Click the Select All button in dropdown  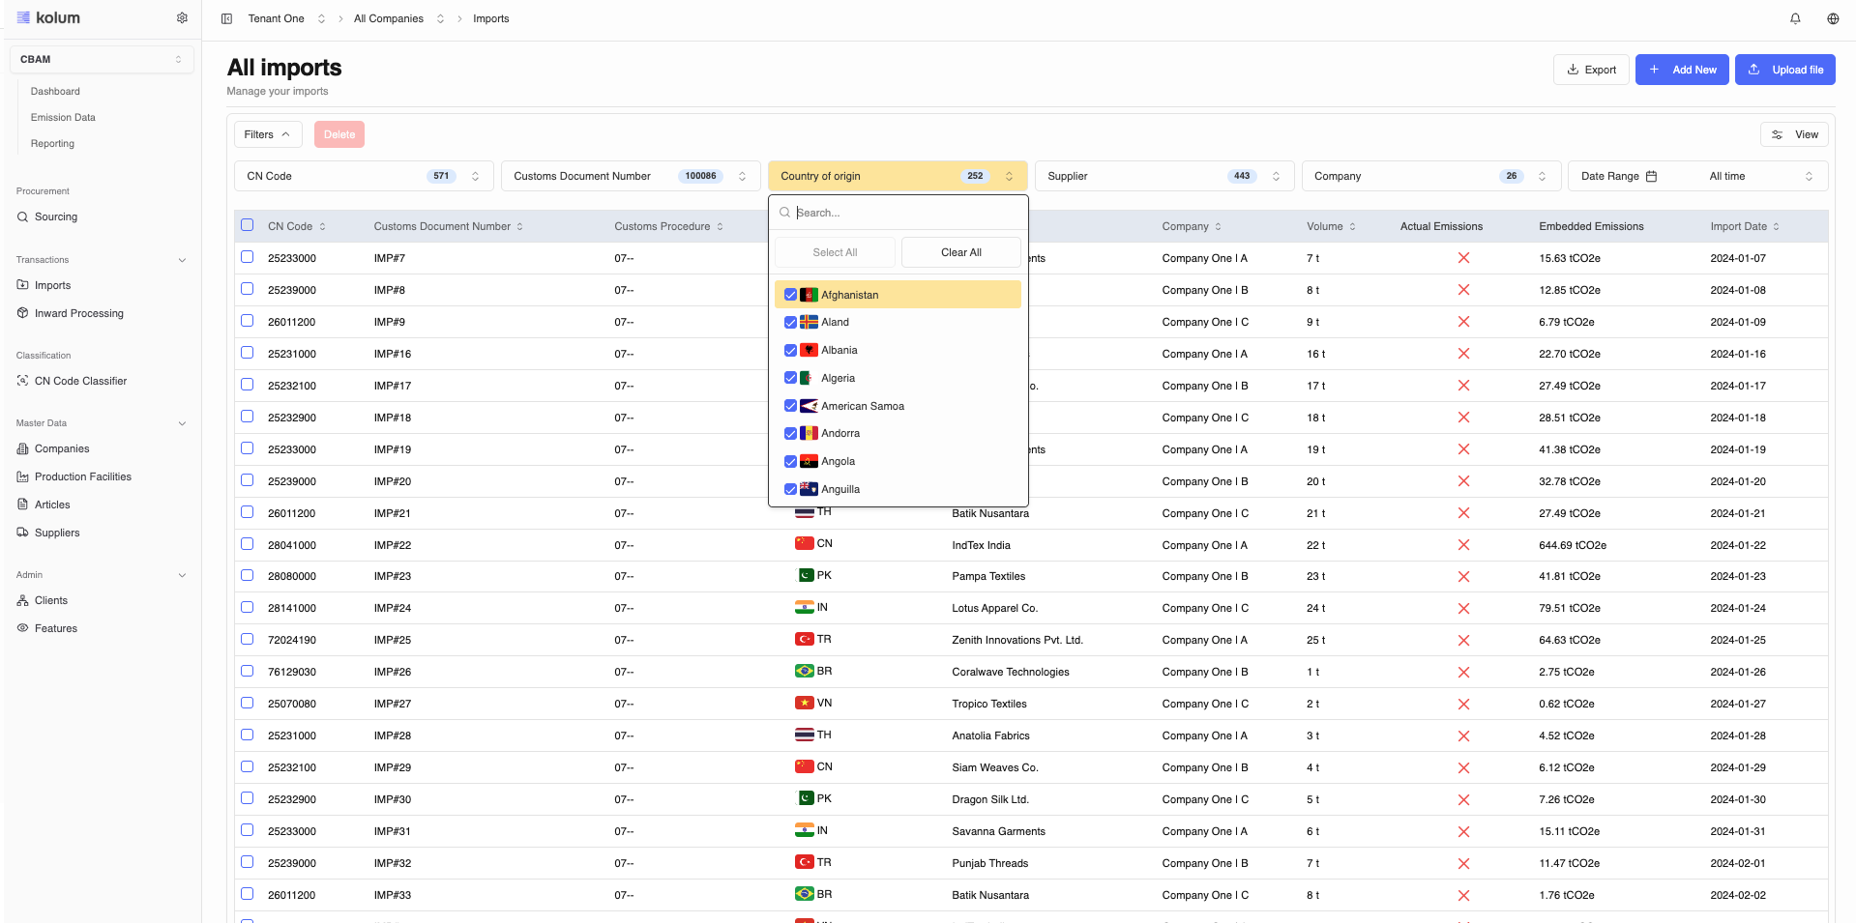click(835, 252)
